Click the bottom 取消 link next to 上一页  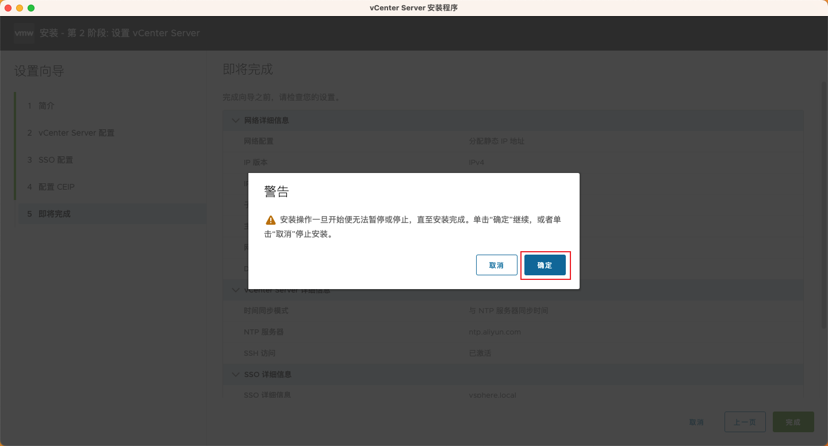click(696, 422)
